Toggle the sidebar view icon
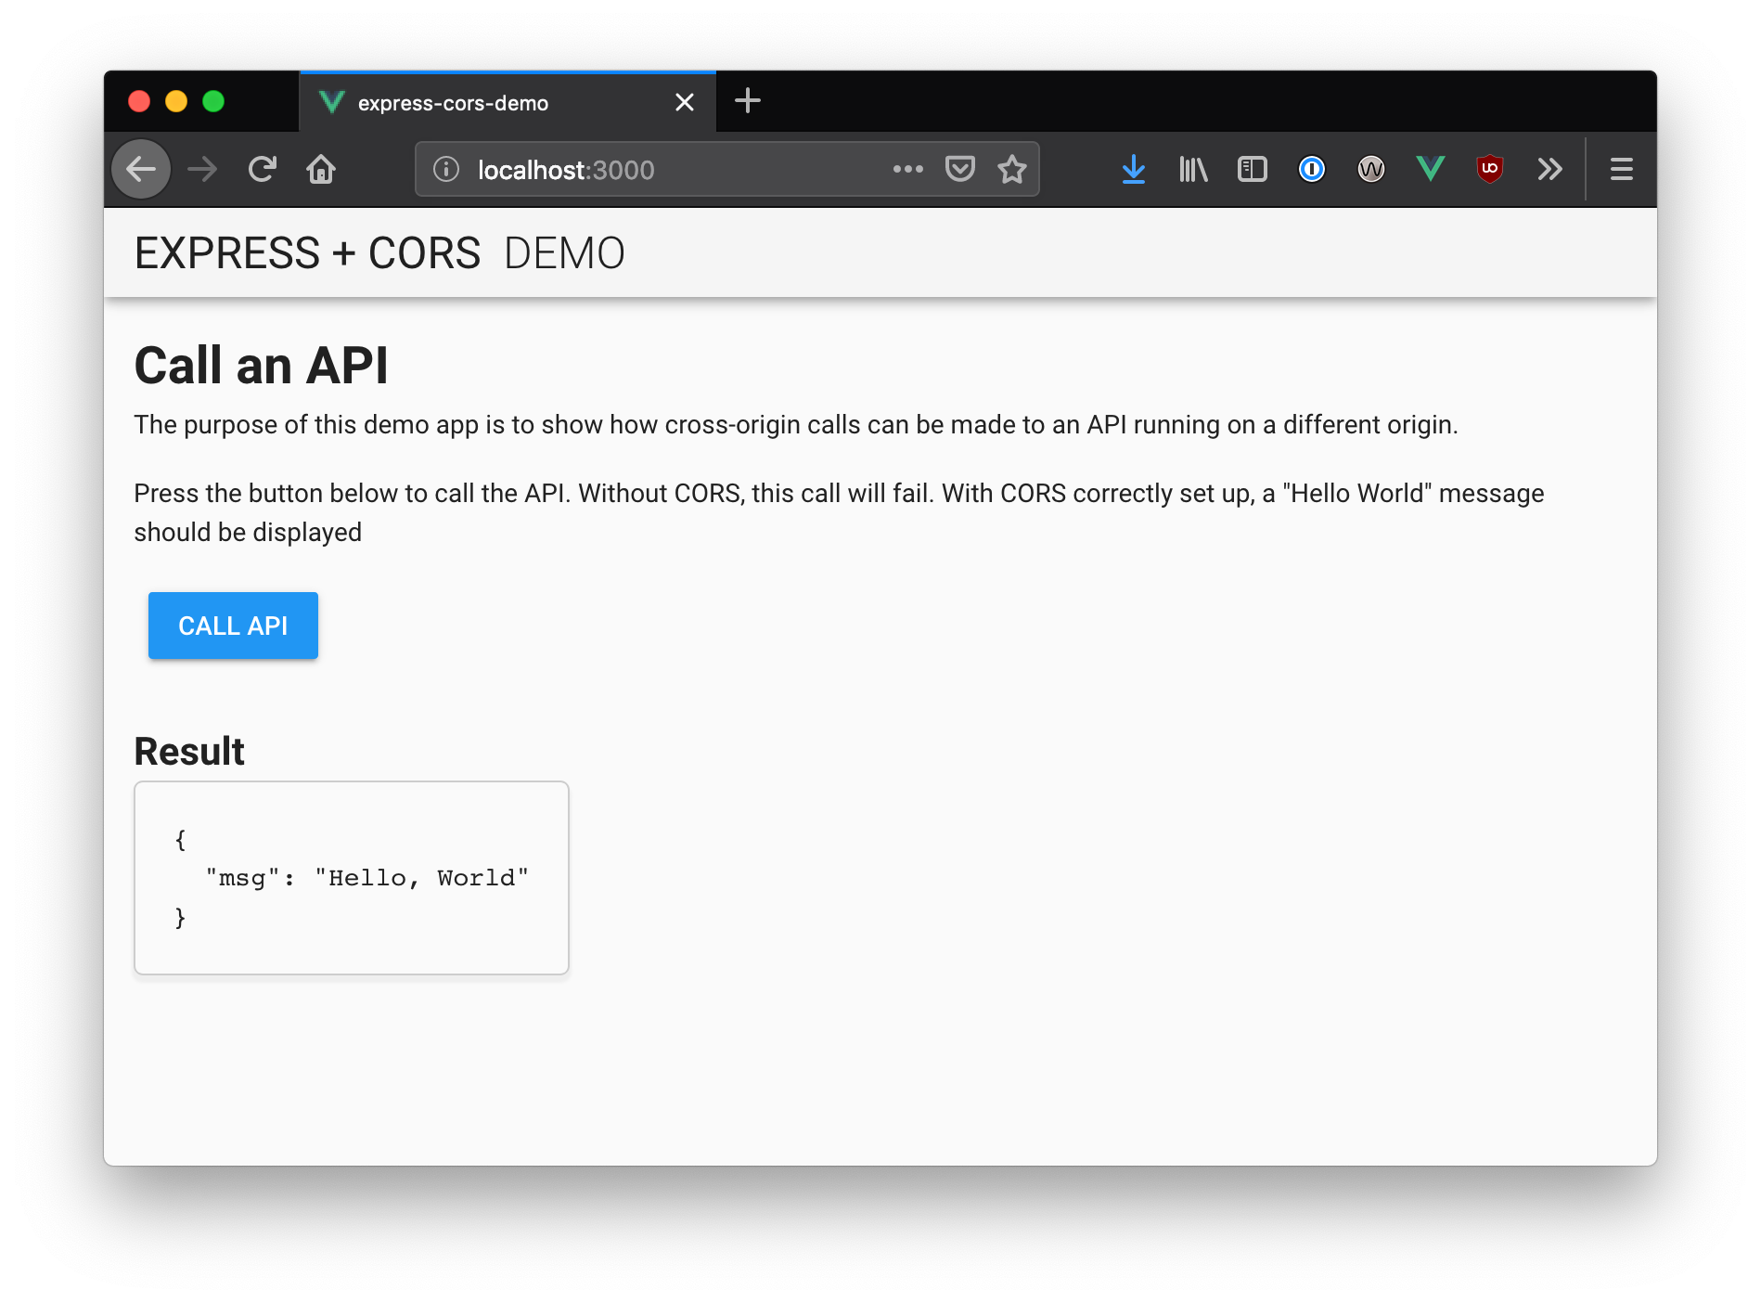Viewport: 1761px width, 1303px height. coord(1253,170)
